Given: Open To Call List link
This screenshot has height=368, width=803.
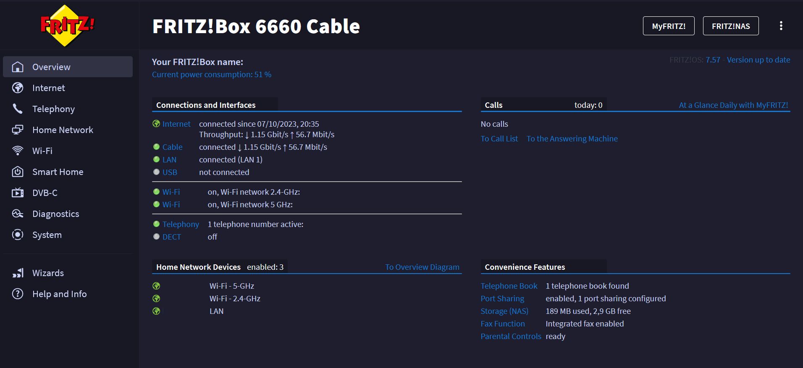Looking at the screenshot, I should point(499,138).
